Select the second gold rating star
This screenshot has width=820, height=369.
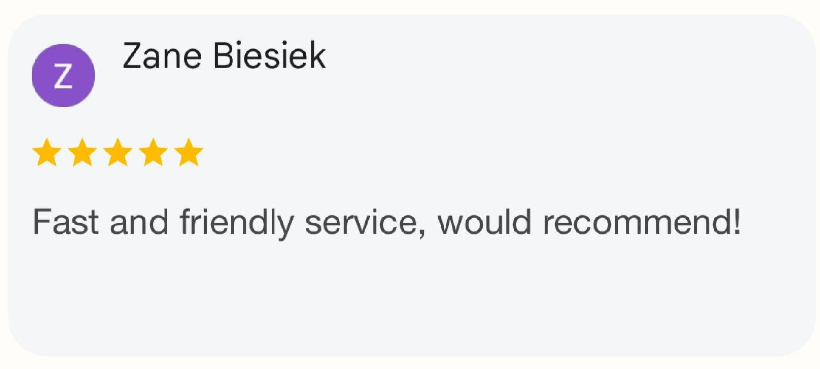pos(82,153)
